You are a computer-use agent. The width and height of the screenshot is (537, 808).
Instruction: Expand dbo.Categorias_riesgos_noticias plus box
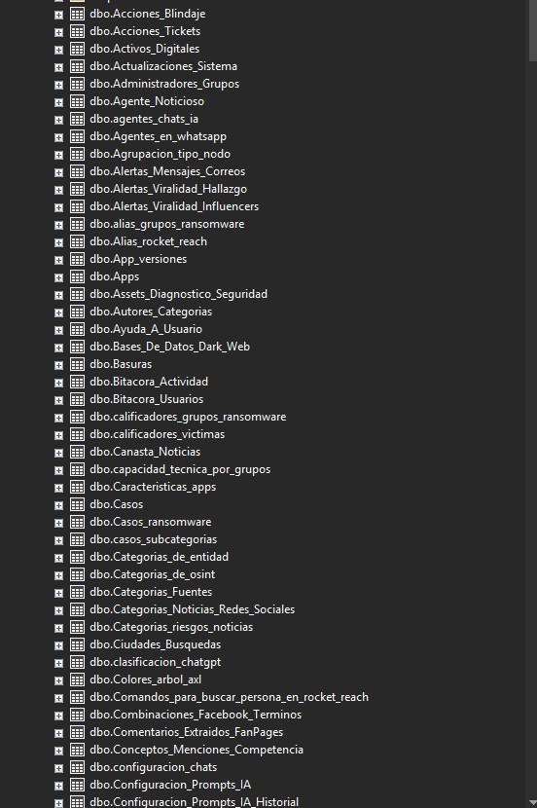click(58, 628)
